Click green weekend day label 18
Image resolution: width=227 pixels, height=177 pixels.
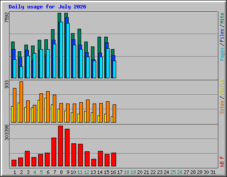point(126,172)
